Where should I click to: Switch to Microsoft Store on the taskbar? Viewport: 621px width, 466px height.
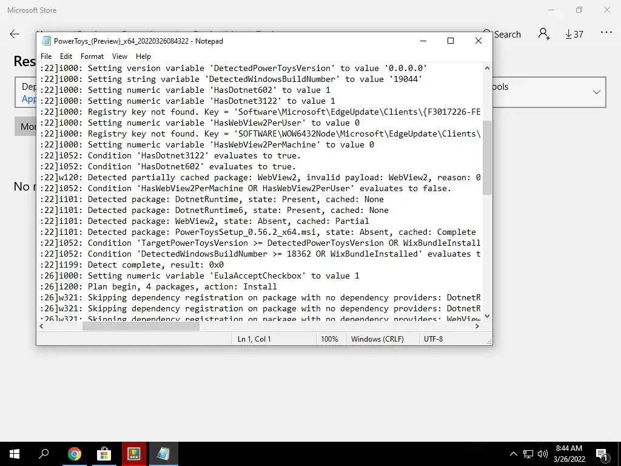pos(104,454)
